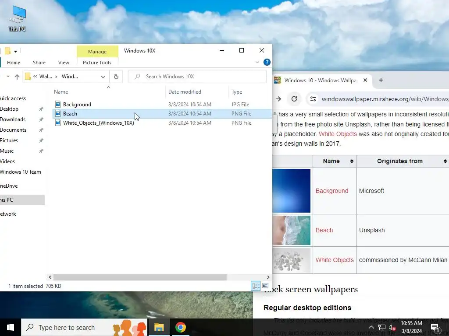Go forward in Chrome
Image resolution: width=449 pixels, height=336 pixels.
tap(278, 99)
